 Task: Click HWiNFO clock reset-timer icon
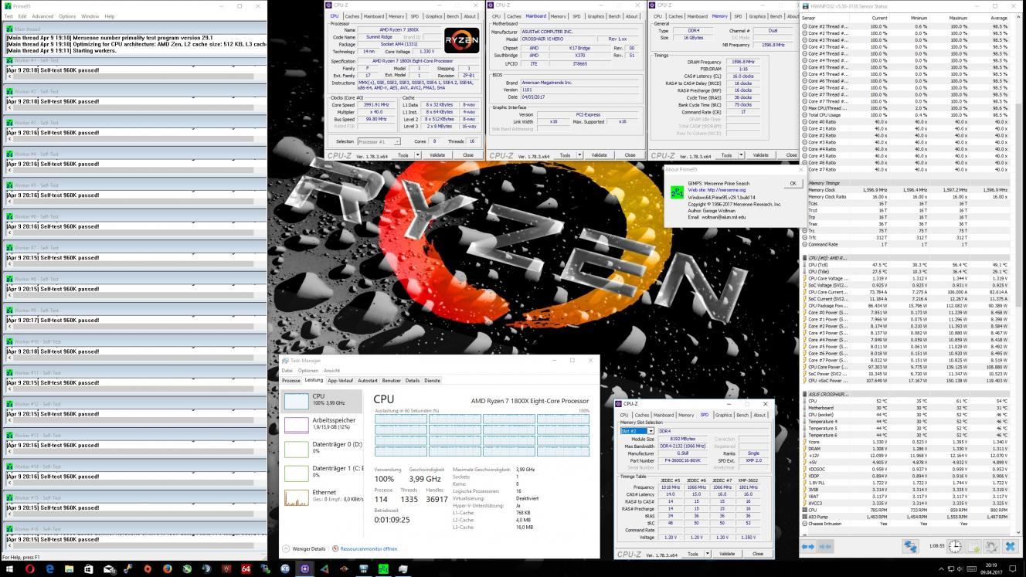click(x=955, y=546)
